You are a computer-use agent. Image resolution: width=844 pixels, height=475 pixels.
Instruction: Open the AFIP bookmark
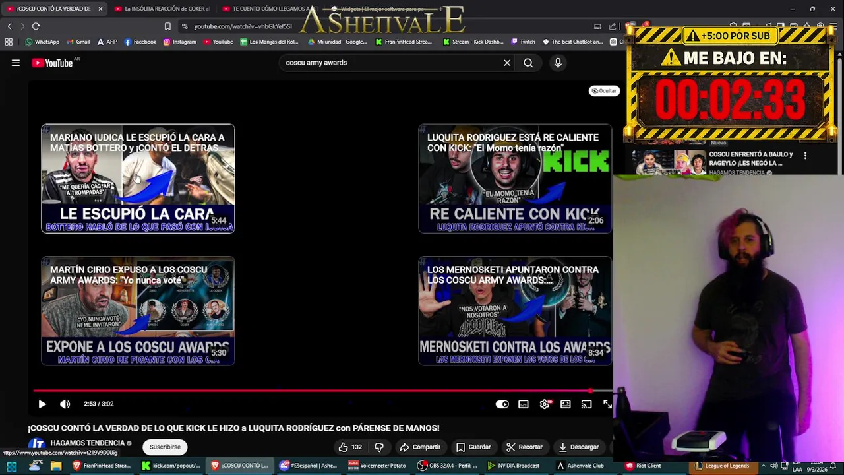[107, 42]
